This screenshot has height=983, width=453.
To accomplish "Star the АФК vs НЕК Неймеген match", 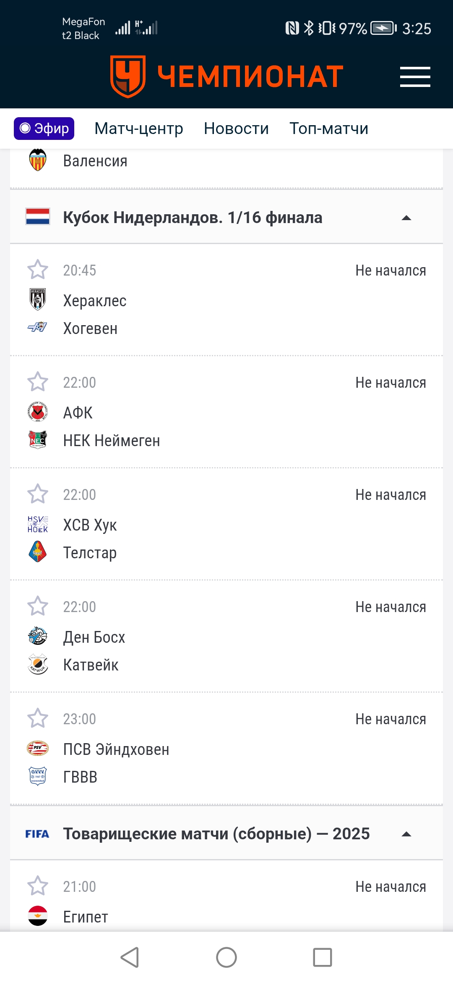I will tap(38, 382).
